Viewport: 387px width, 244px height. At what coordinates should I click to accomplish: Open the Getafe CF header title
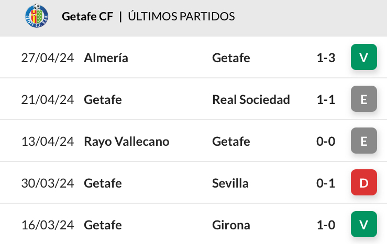click(87, 17)
